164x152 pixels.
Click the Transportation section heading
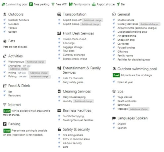point(75,14)
